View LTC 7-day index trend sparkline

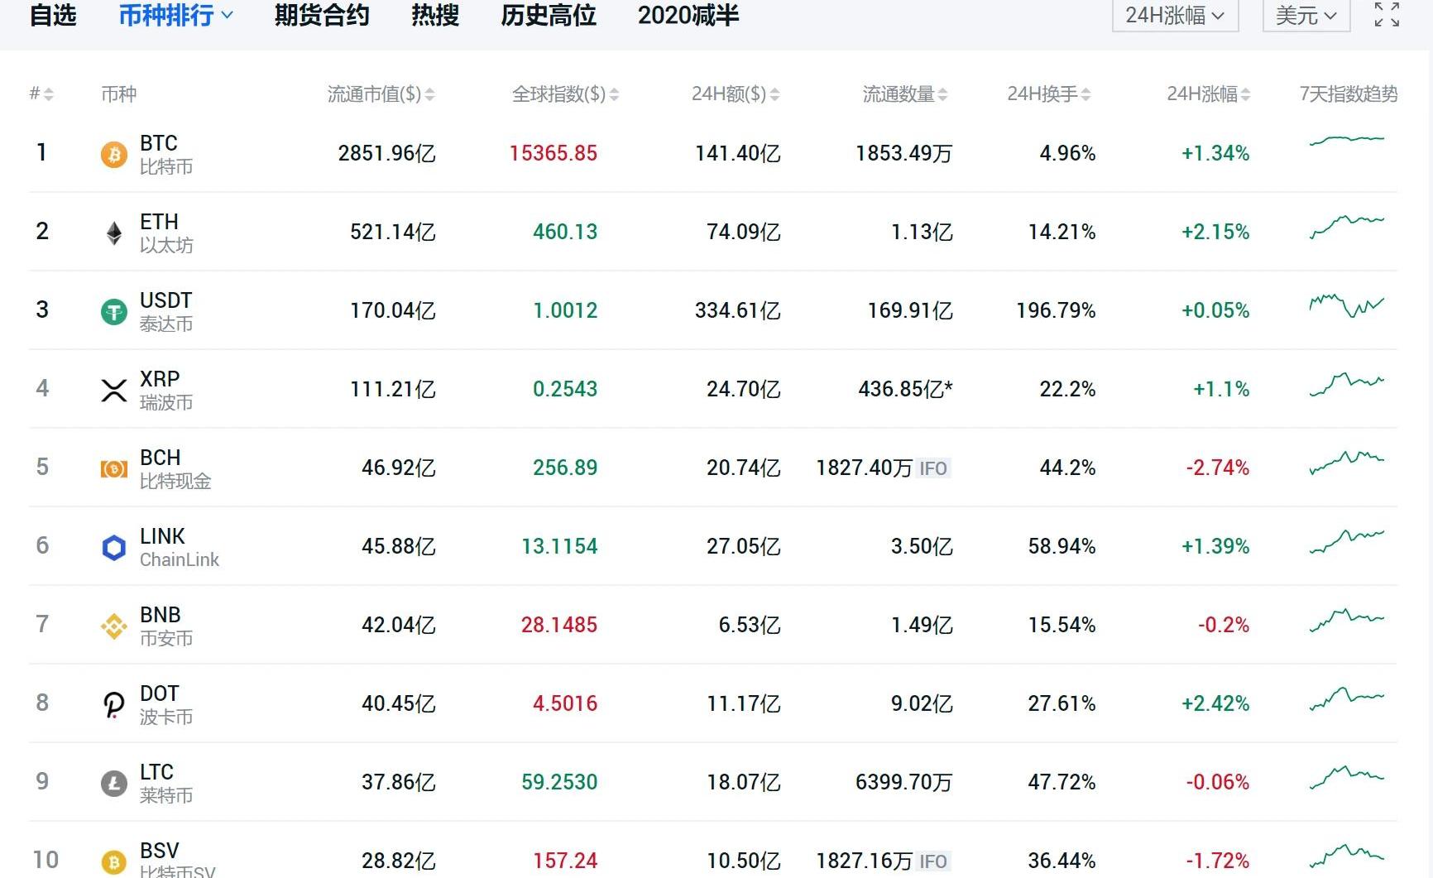coord(1347,777)
